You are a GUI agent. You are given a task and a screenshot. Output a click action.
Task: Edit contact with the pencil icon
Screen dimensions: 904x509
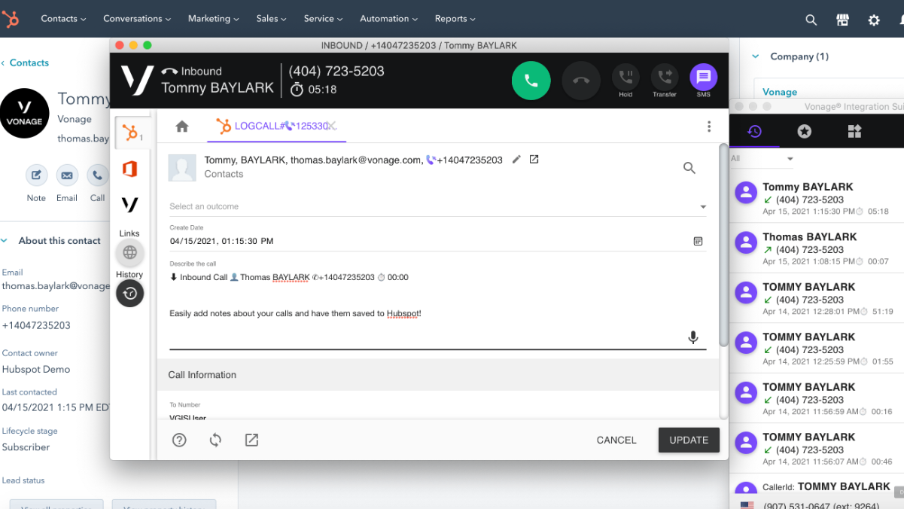[x=516, y=160]
